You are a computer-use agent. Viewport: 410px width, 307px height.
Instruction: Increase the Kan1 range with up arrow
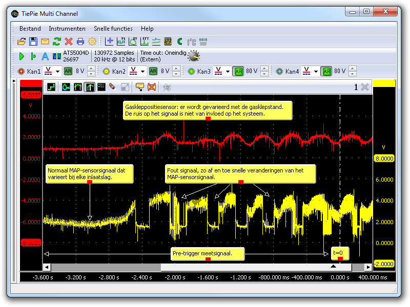click(x=91, y=69)
